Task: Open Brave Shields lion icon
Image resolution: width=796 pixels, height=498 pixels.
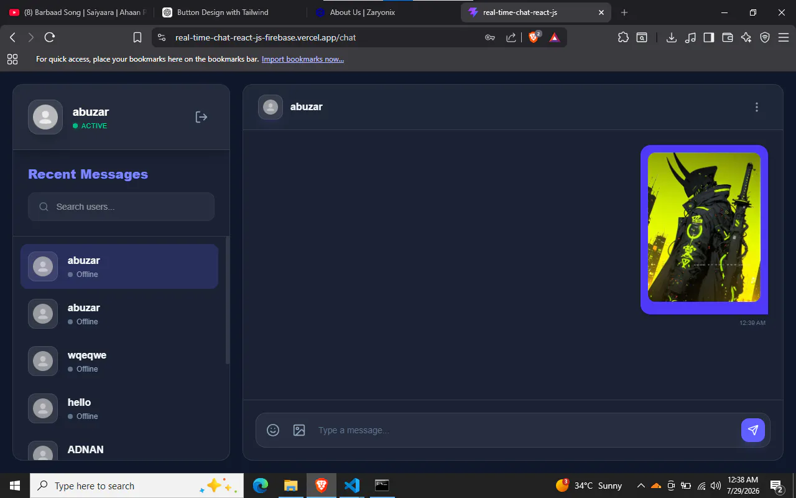Action: pos(534,37)
